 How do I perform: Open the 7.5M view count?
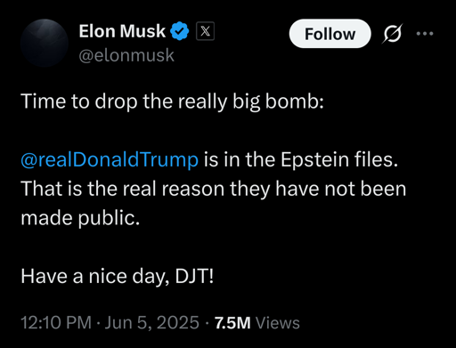pos(232,323)
